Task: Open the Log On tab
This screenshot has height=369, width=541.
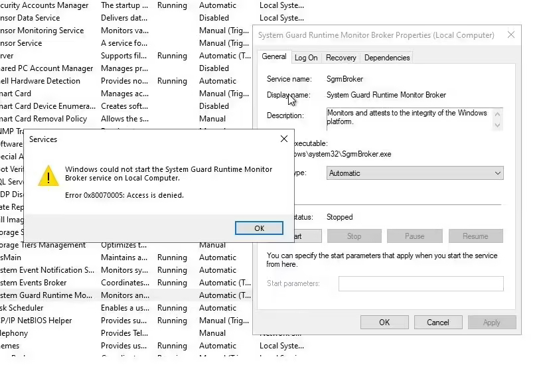Action: [306, 58]
